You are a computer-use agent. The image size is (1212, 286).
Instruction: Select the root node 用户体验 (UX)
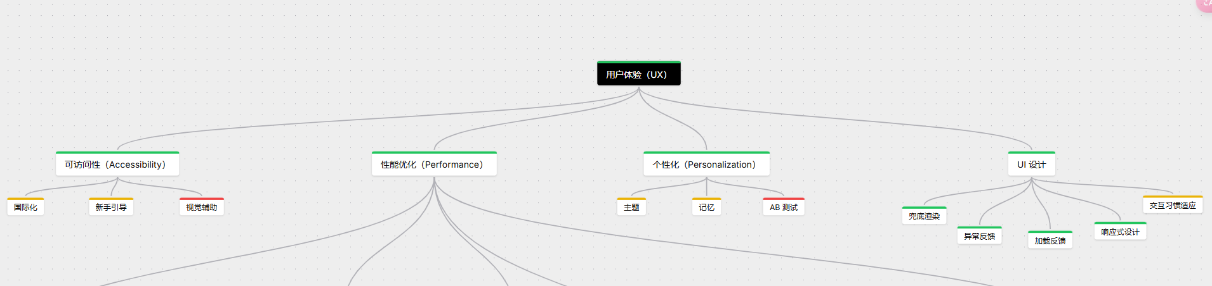[x=638, y=73]
